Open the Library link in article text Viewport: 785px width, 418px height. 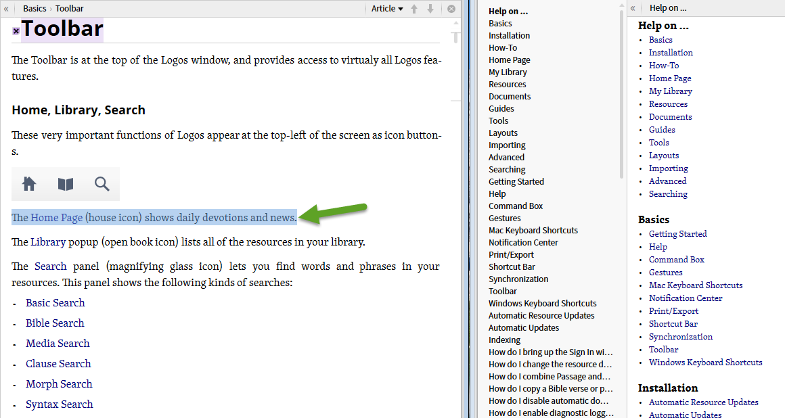[x=48, y=242]
